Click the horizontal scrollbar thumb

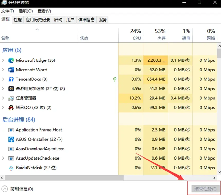[x=64, y=178]
